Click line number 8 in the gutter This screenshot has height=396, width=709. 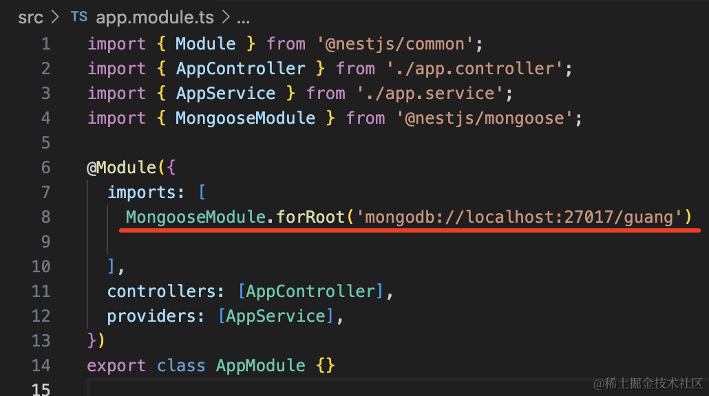[45, 217]
